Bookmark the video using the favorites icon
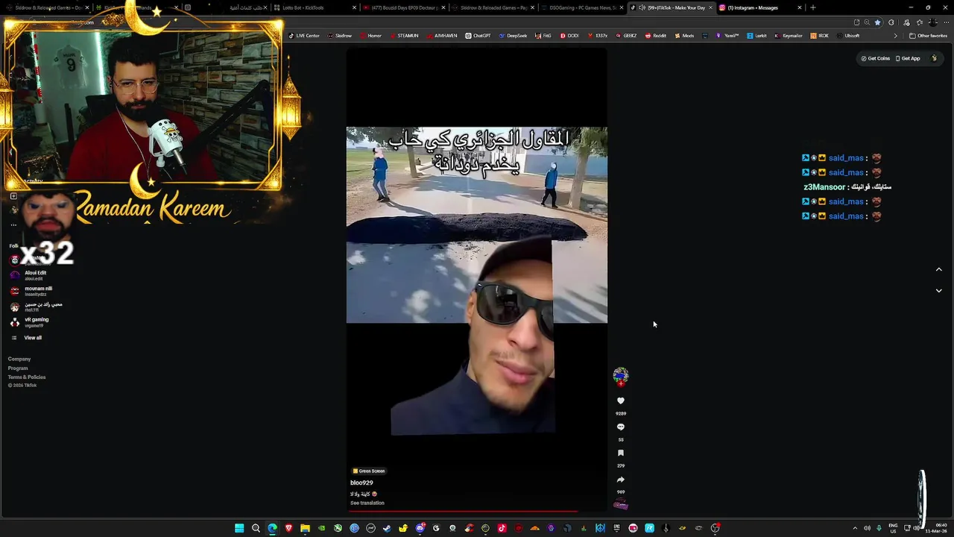 (x=620, y=453)
